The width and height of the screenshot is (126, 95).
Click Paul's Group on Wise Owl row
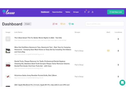coord(79,51)
